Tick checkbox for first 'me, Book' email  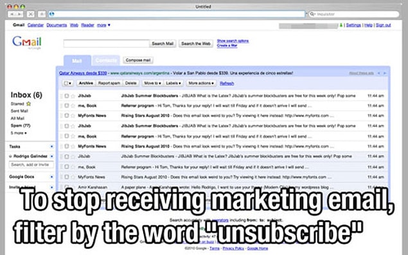[x=67, y=106]
